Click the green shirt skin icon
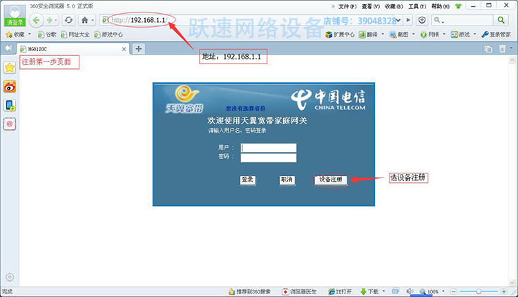This screenshot has width=518, height=297. (x=458, y=6)
